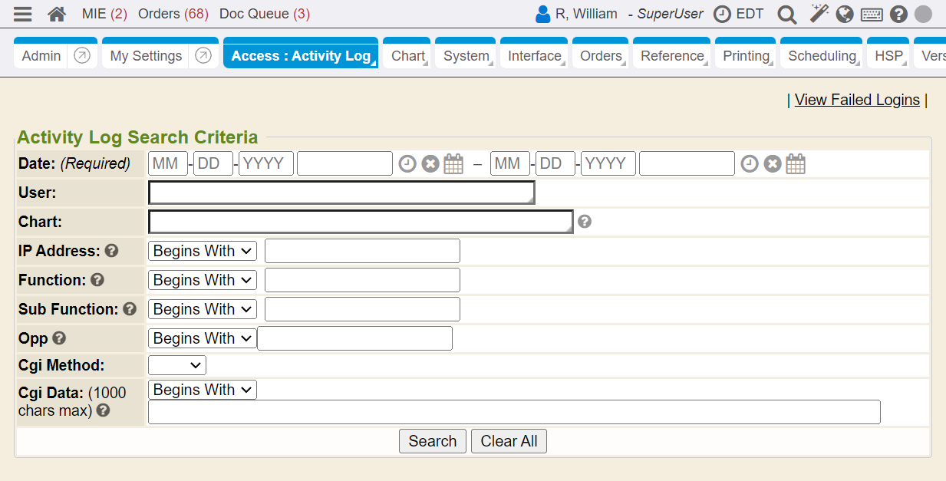Open calendar picker for start date
Viewport: 946px width, 481px height.
click(x=454, y=163)
